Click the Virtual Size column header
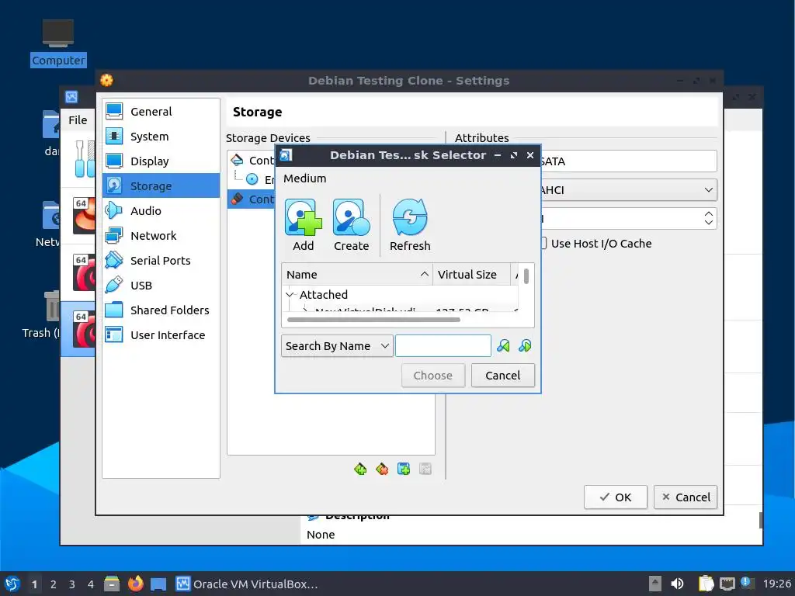 [x=471, y=274]
